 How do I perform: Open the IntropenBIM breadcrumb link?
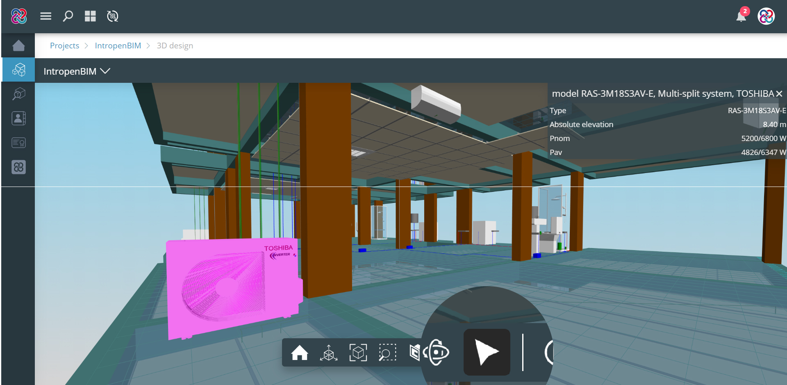pyautogui.click(x=118, y=46)
